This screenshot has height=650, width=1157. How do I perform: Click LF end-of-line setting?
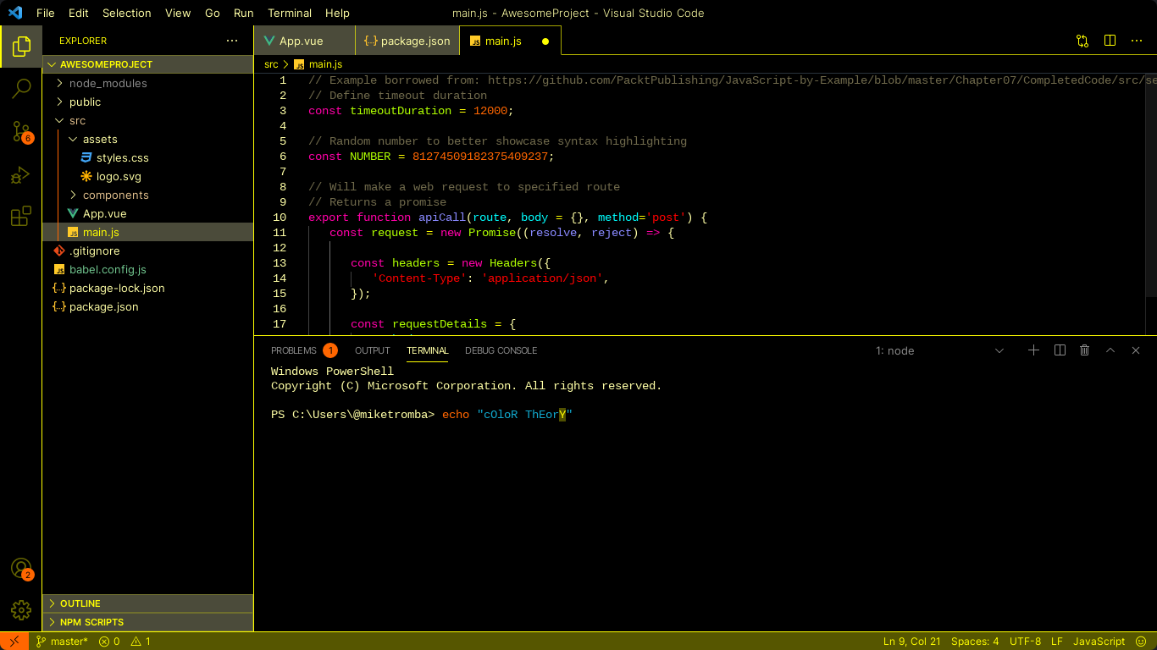1056,642
